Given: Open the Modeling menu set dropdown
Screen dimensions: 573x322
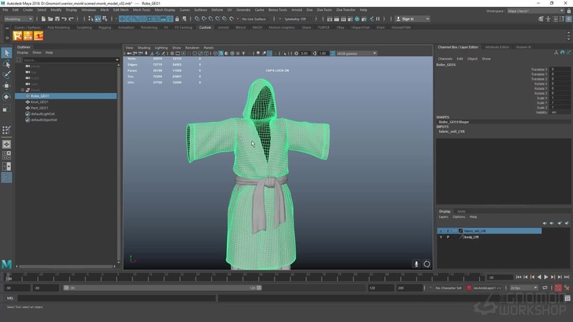Looking at the screenshot, I should [18, 19].
